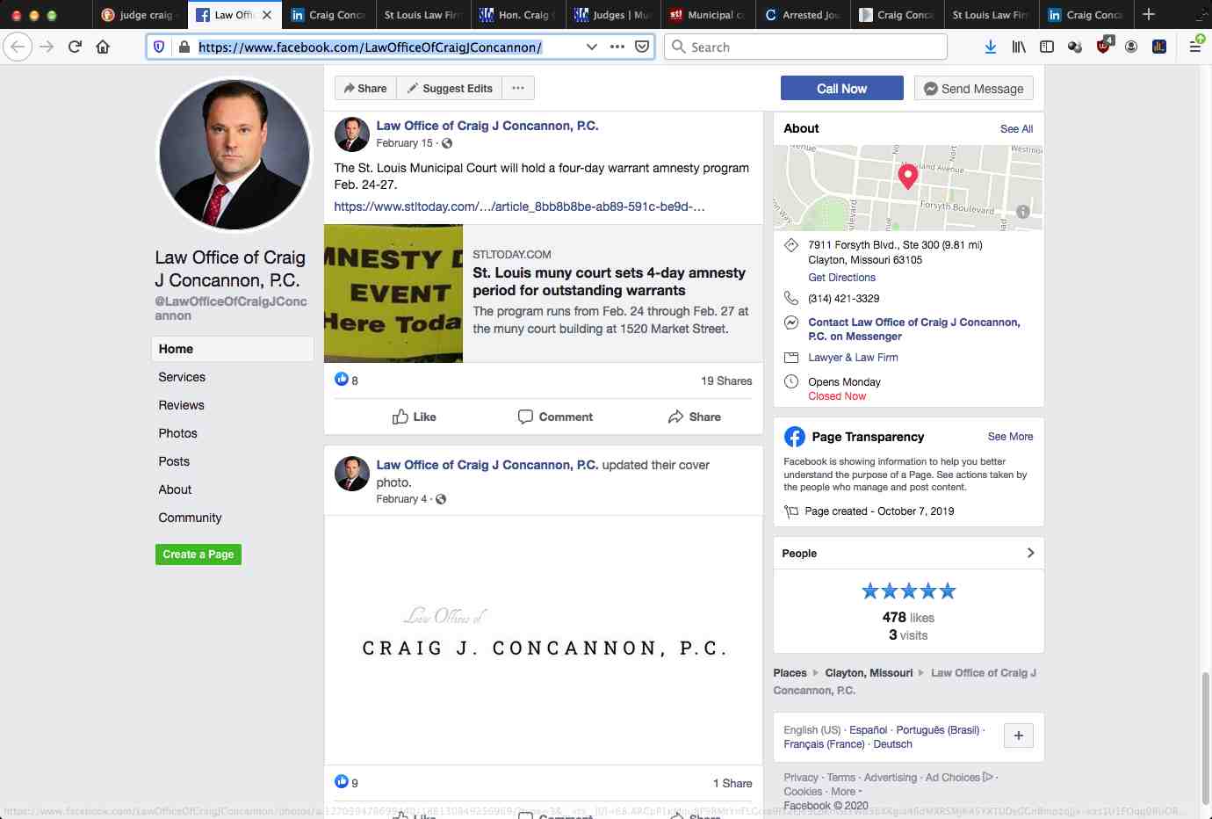This screenshot has height=819, width=1212.
Task: Switch to the 'Municipal c' tab
Action: (707, 15)
